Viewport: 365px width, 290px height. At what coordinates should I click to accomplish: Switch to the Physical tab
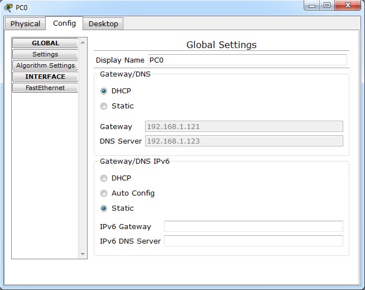point(25,24)
